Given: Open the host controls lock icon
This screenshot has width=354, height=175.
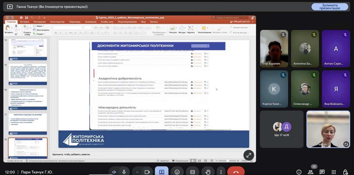Looking at the screenshot, I should point(345,172).
